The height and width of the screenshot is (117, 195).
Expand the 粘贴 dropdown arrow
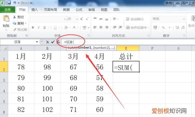(x=6, y=30)
